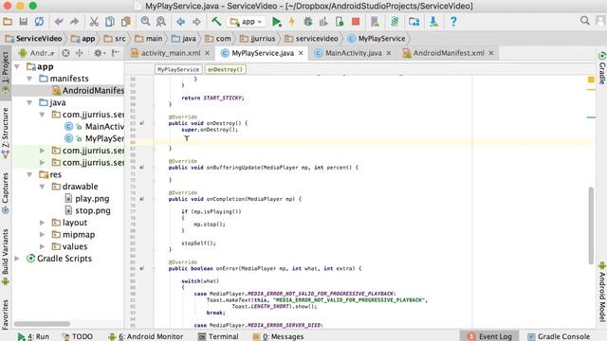
Task: Toggle the Favorites side panel
Action: coord(6,314)
